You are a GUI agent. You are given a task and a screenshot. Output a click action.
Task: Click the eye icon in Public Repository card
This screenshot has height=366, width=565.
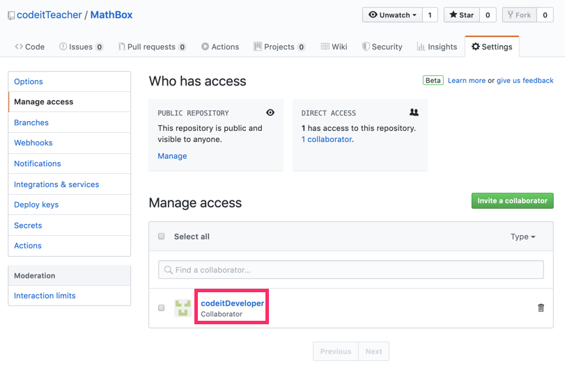[270, 113]
